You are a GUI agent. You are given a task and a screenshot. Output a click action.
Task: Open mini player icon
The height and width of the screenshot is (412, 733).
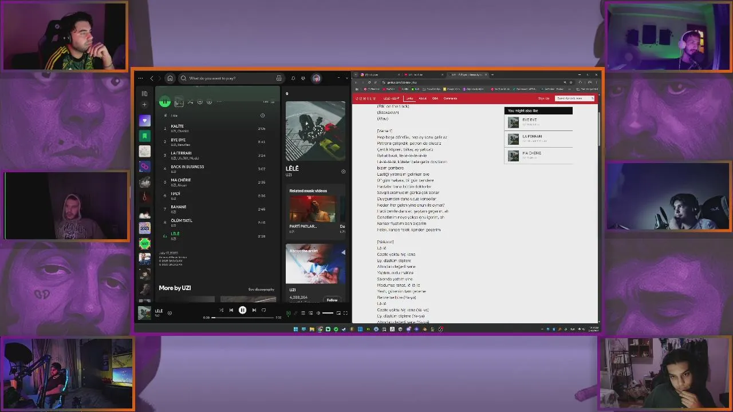tap(338, 313)
